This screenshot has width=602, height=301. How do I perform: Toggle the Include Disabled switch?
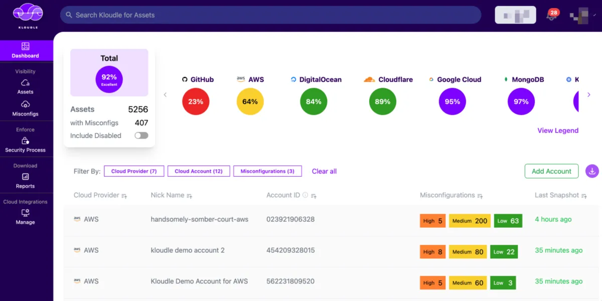tap(141, 135)
